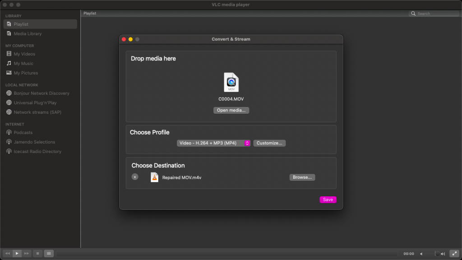Click the Customize... button
The image size is (462, 260).
click(x=269, y=143)
